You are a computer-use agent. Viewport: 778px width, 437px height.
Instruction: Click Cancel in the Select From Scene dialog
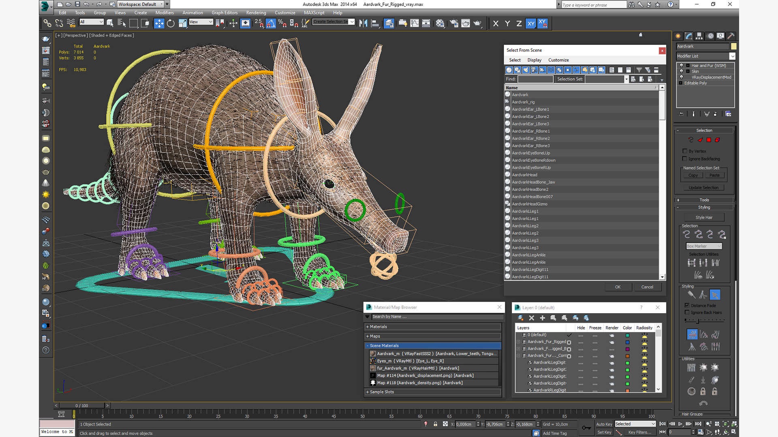pyautogui.click(x=647, y=287)
